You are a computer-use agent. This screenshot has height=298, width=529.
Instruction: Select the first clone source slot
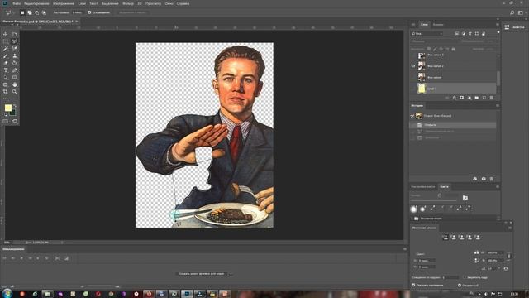446,238
